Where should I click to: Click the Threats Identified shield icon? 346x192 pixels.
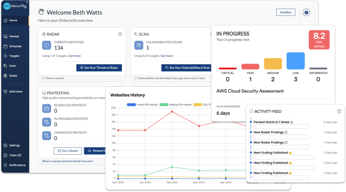coord(47,45)
